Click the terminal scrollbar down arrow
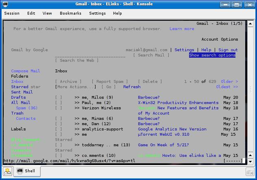Image resolution: width=257 pixels, height=180 pixels. coord(250,160)
